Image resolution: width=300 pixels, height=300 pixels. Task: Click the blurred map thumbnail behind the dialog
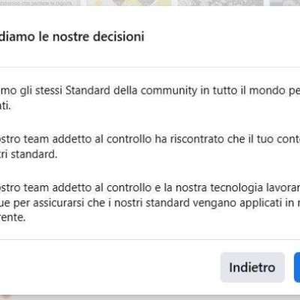pos(129,3)
